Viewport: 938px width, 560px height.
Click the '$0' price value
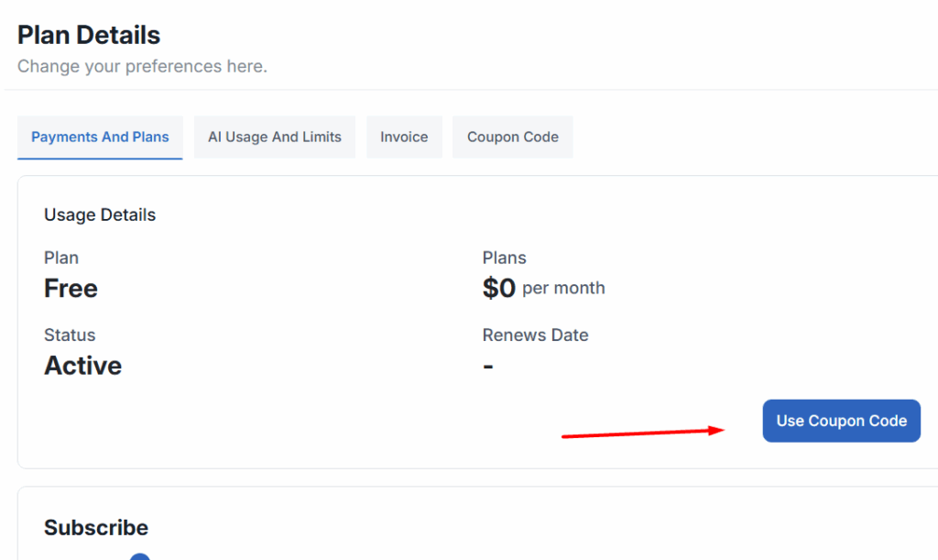[499, 289]
